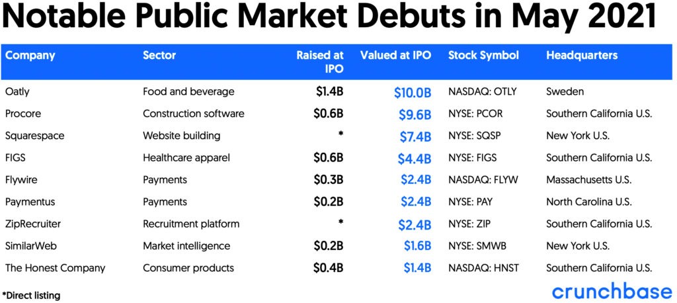Click the Headquarters column header
Screen dimensions: 677x303
[582, 56]
